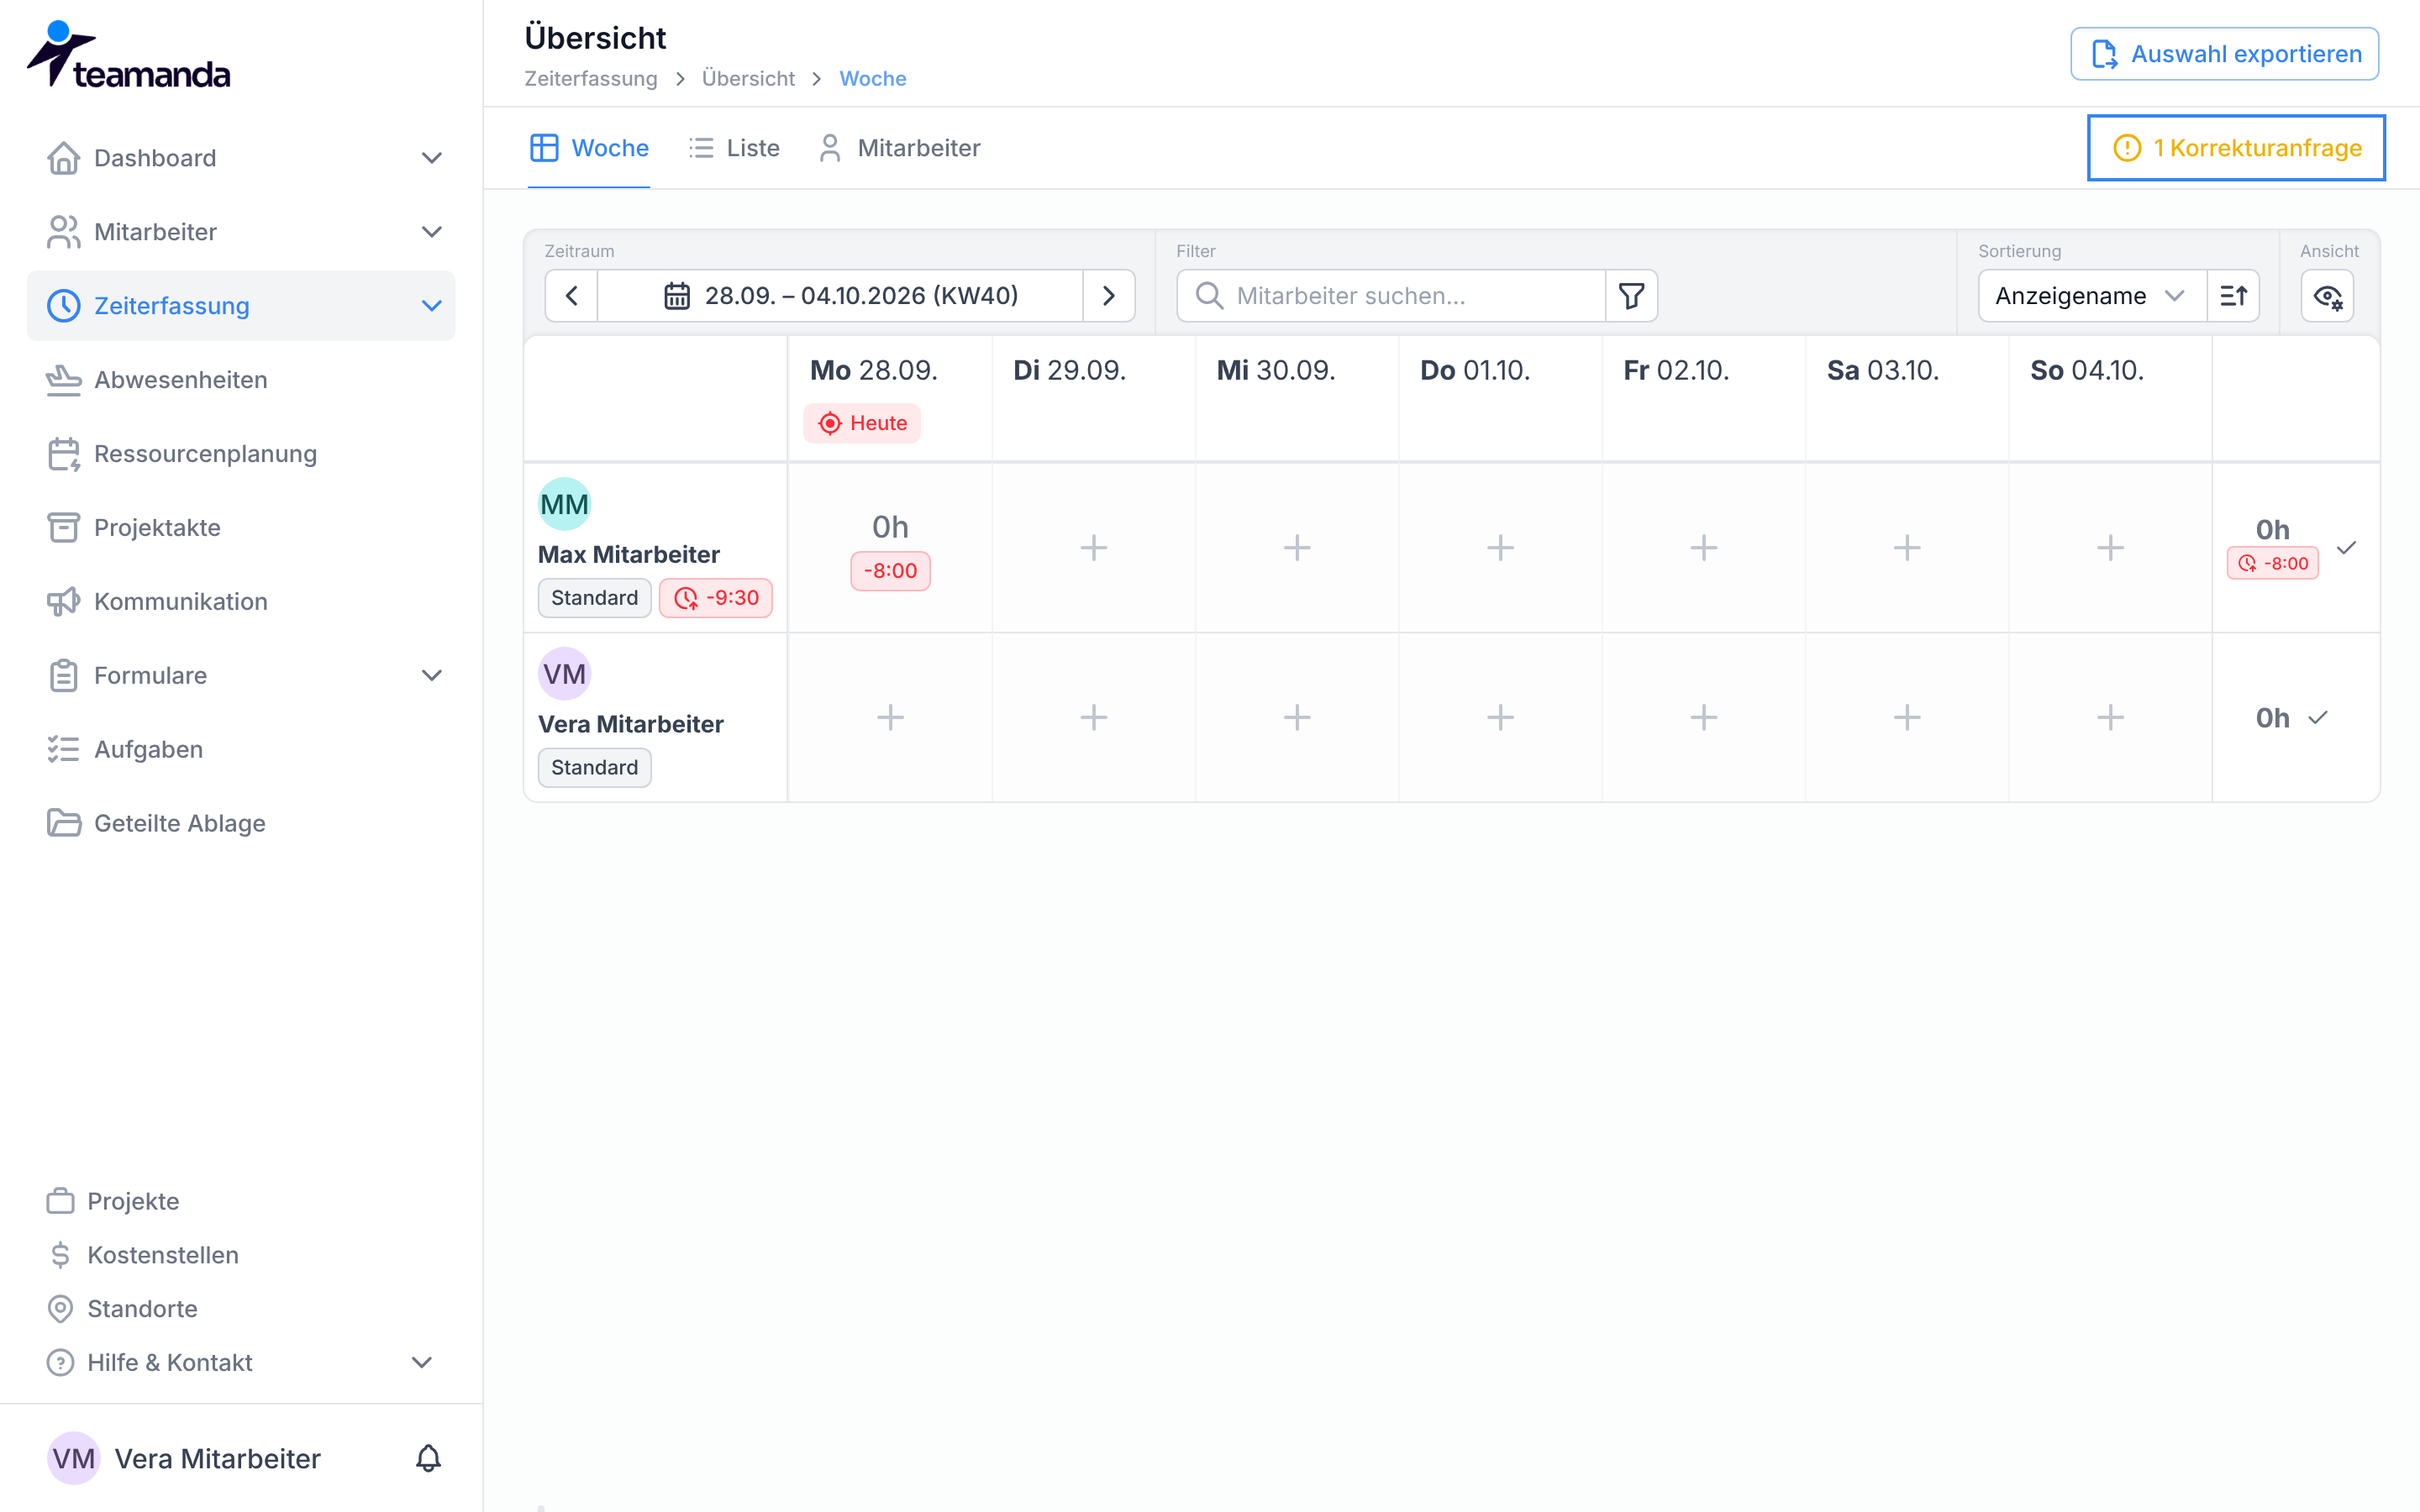2420x1512 pixels.
Task: Go to previous week arrow
Action: tap(572, 296)
